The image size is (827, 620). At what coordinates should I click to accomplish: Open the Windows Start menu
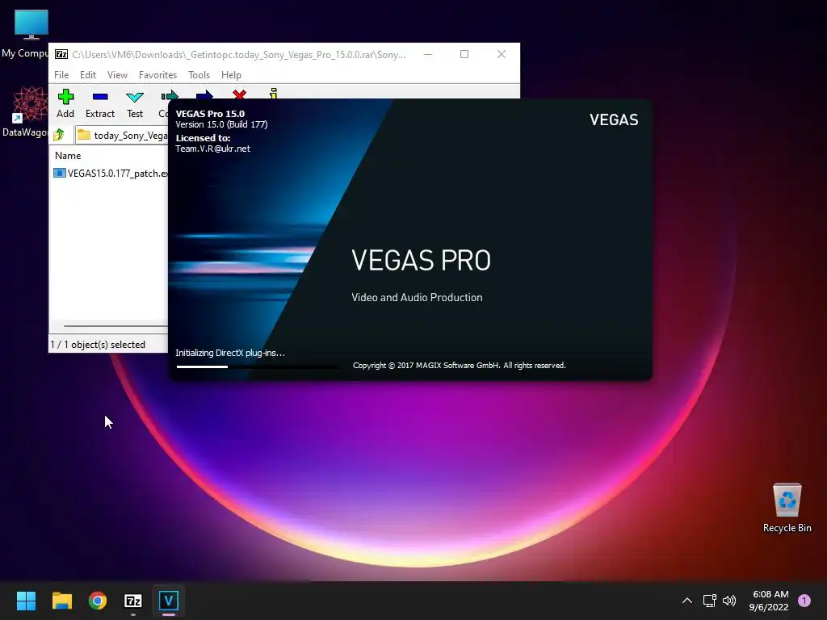(x=26, y=601)
